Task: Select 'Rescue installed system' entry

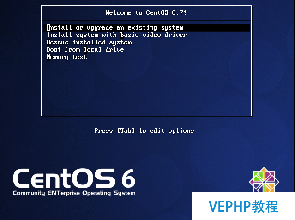Action: pos(89,42)
